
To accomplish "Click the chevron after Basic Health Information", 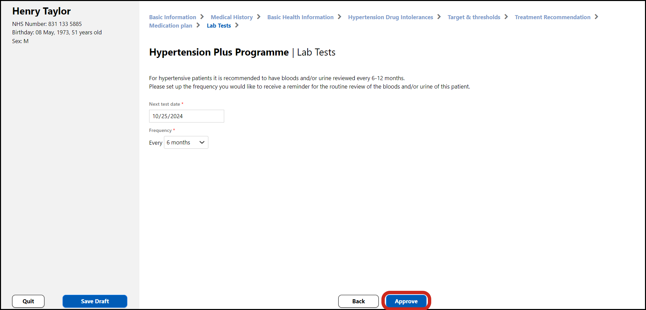I will click(339, 17).
